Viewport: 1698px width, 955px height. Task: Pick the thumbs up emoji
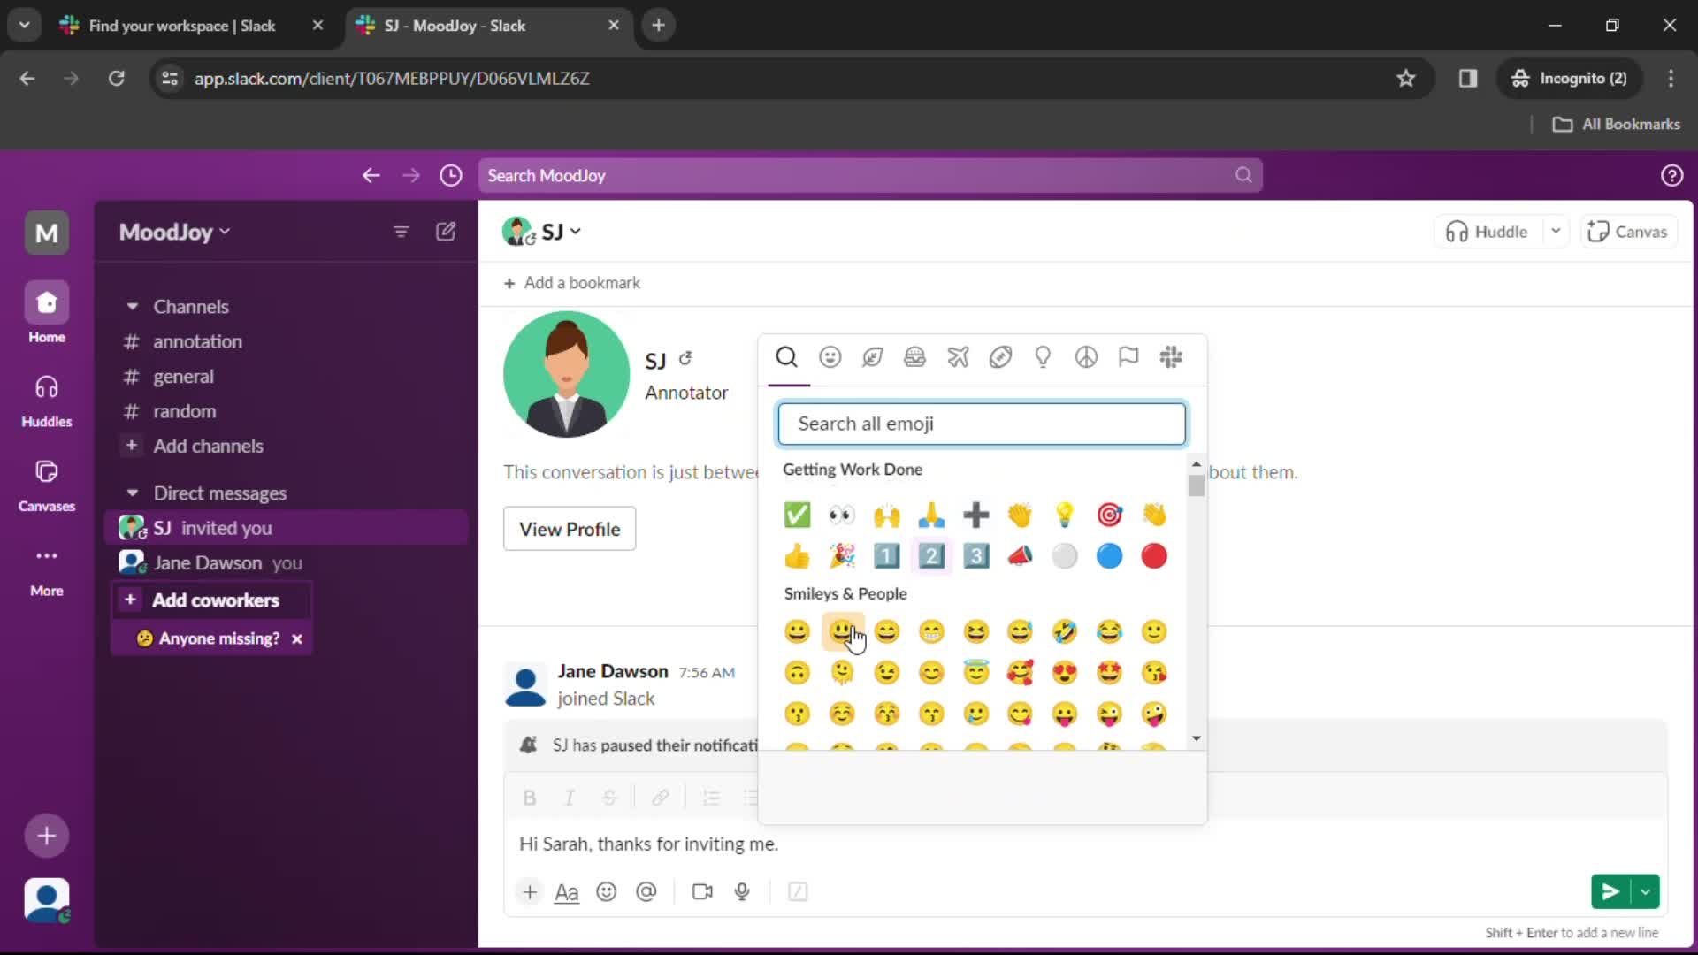(x=797, y=556)
